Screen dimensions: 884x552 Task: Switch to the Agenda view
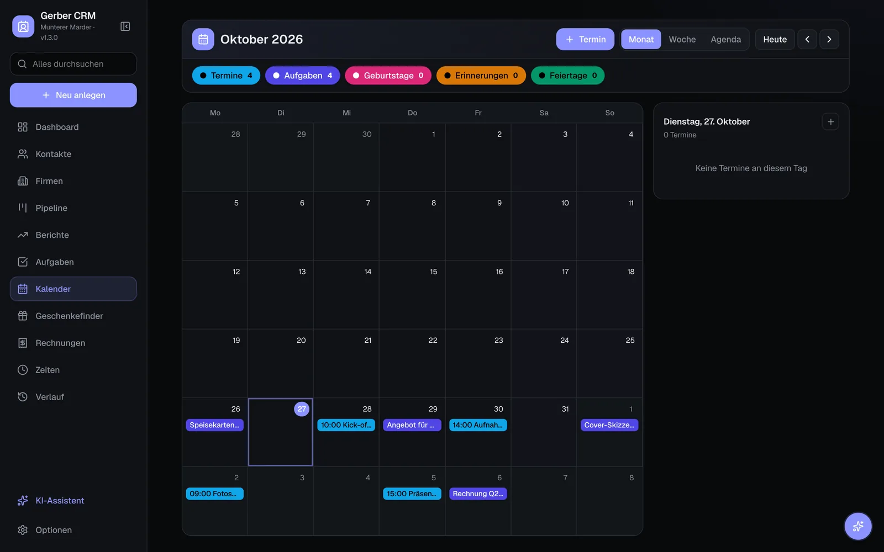(x=726, y=39)
